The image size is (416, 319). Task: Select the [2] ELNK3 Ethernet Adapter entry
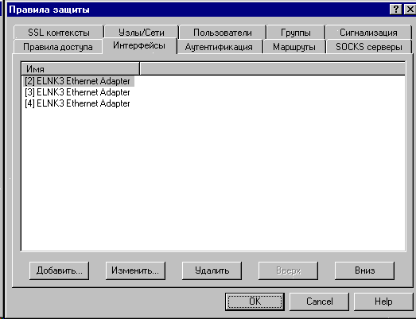tap(78, 81)
